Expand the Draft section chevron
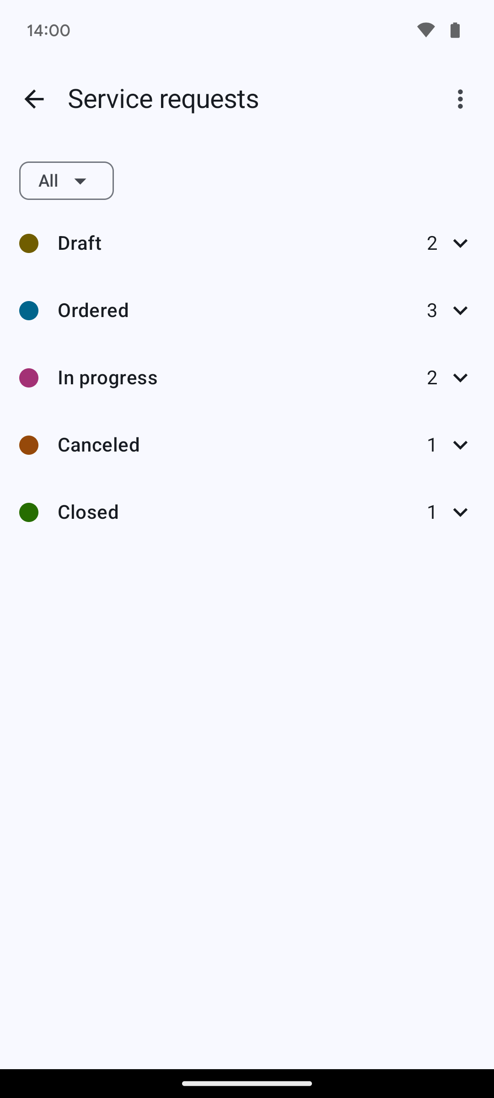Screen dimensions: 494x1098 tap(460, 243)
